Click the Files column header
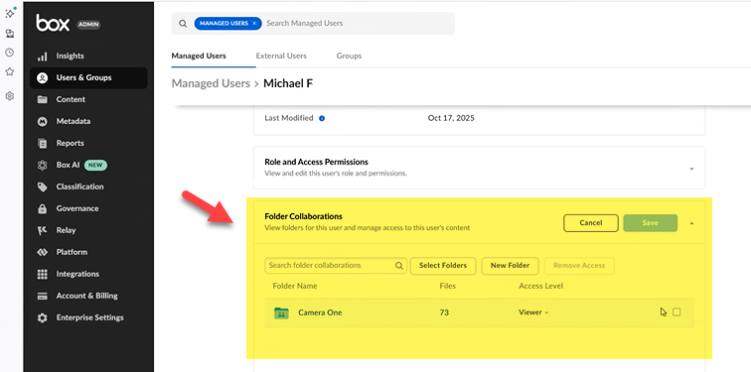This screenshot has width=751, height=372. pyautogui.click(x=447, y=286)
